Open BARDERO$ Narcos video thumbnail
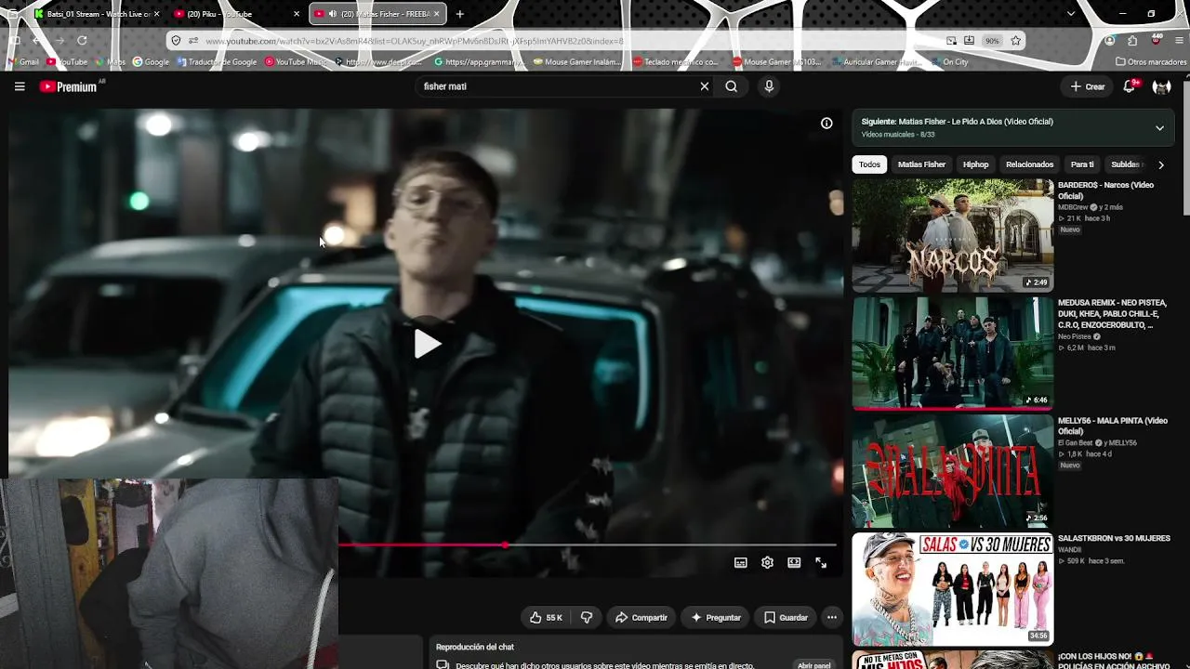Viewport: 1190px width, 669px height. [953, 236]
